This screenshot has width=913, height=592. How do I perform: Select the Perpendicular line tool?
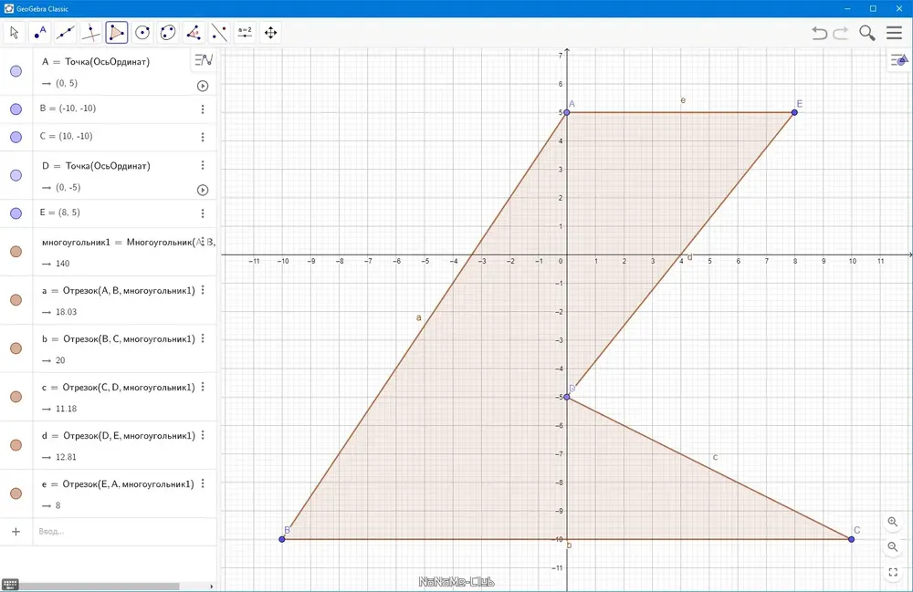coord(91,33)
